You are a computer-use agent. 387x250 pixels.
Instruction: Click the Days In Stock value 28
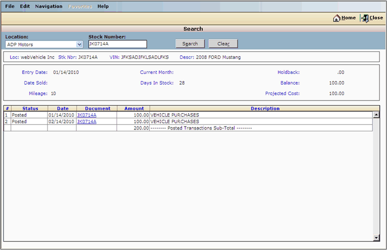coord(182,83)
